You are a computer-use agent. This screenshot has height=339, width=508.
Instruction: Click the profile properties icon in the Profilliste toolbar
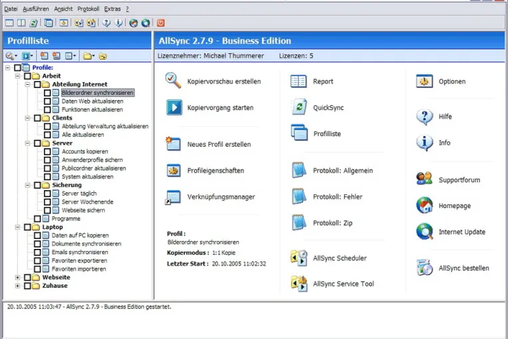(x=69, y=56)
